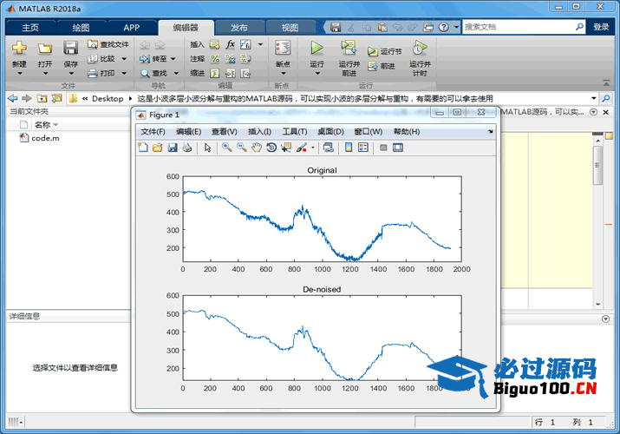This screenshot has height=434, width=620.
Task: Click the fx insert function icon
Action: click(230, 44)
